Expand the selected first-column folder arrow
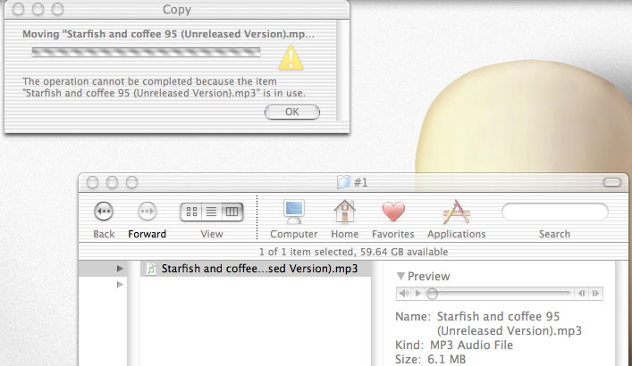Screen dimensions: 632x366 120,269
